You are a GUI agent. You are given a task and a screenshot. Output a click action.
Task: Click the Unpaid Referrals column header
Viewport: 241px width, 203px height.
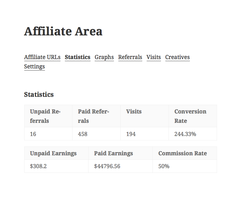pyautogui.click(x=45, y=116)
